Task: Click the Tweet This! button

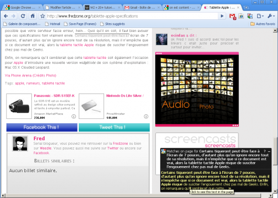Action: (x=114, y=127)
